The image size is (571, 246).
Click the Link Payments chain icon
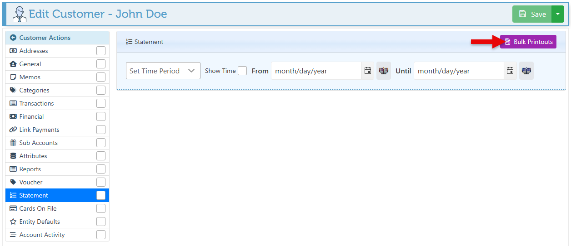(13, 130)
